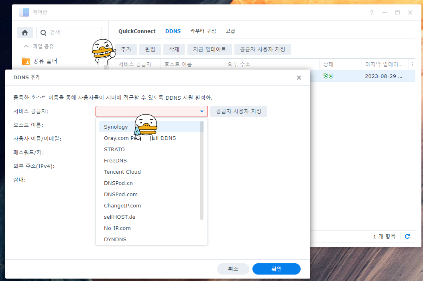Click the 편집 button
Screen dimensions: 423x281
tap(150, 49)
